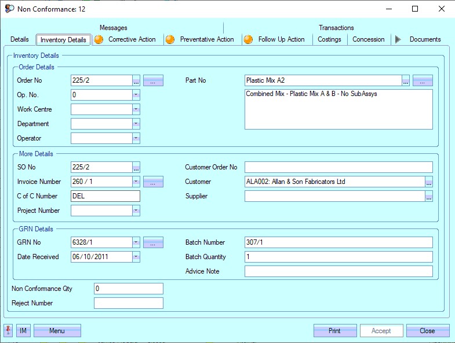The image size is (455, 343).
Task: Click the wide button beside GRN No
Action: click(x=153, y=242)
